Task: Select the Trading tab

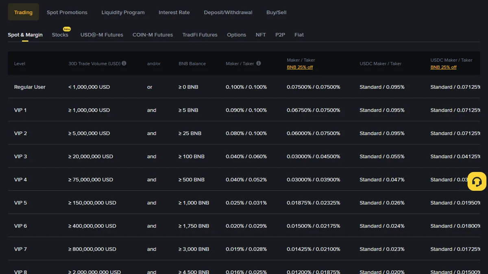Action: point(23,12)
